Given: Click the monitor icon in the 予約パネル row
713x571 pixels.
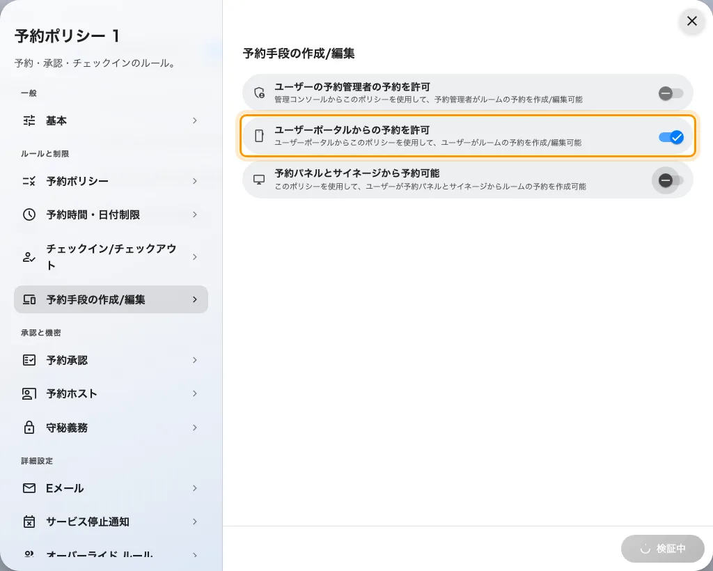Looking at the screenshot, I should click(259, 179).
